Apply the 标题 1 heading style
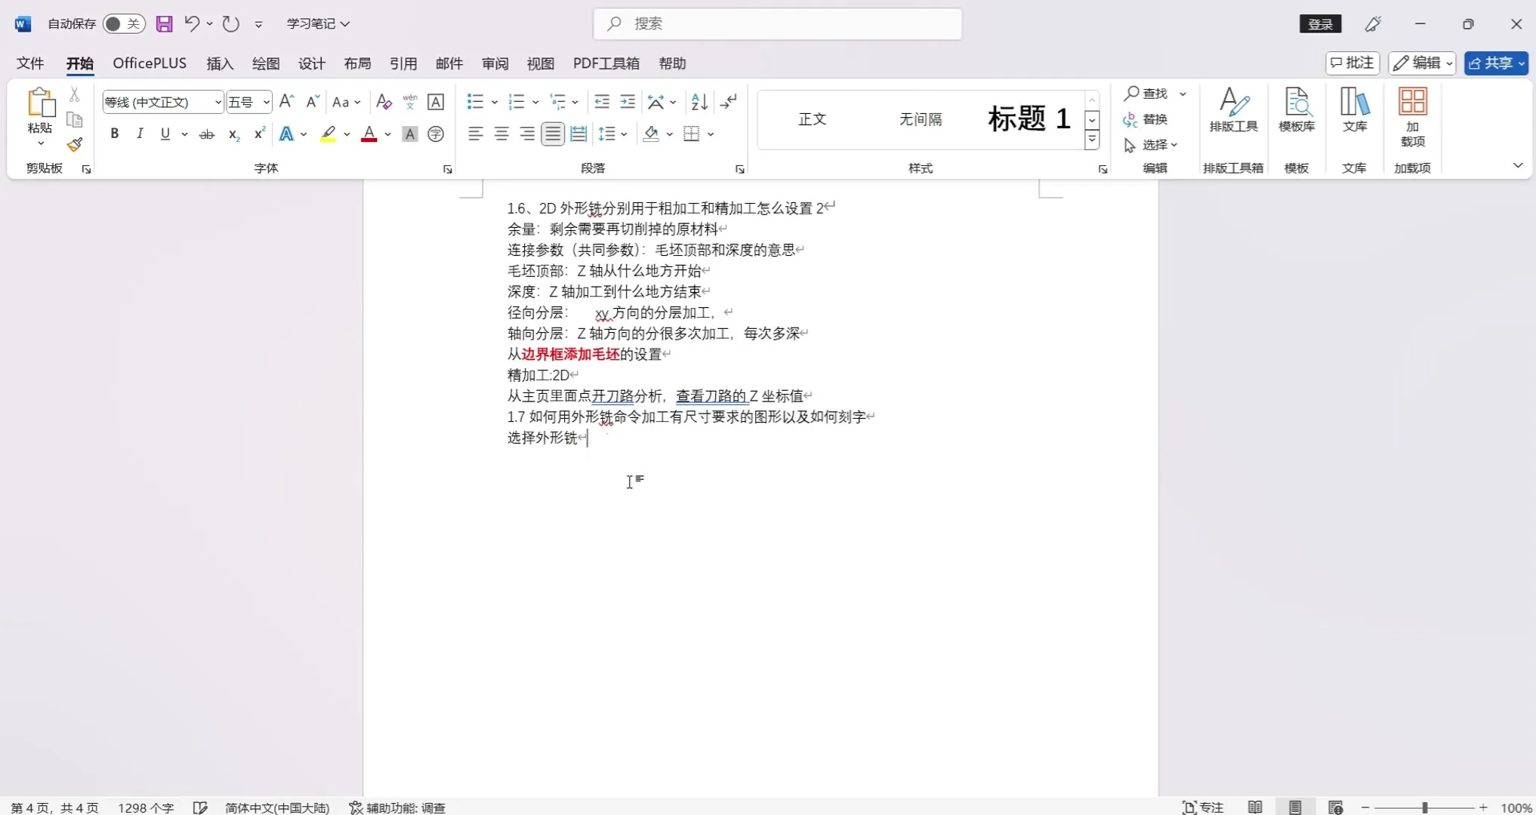The width and height of the screenshot is (1536, 815). [x=1028, y=118]
